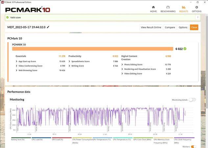Click the PCMARK 10 logo

pyautogui.click(x=28, y=10)
